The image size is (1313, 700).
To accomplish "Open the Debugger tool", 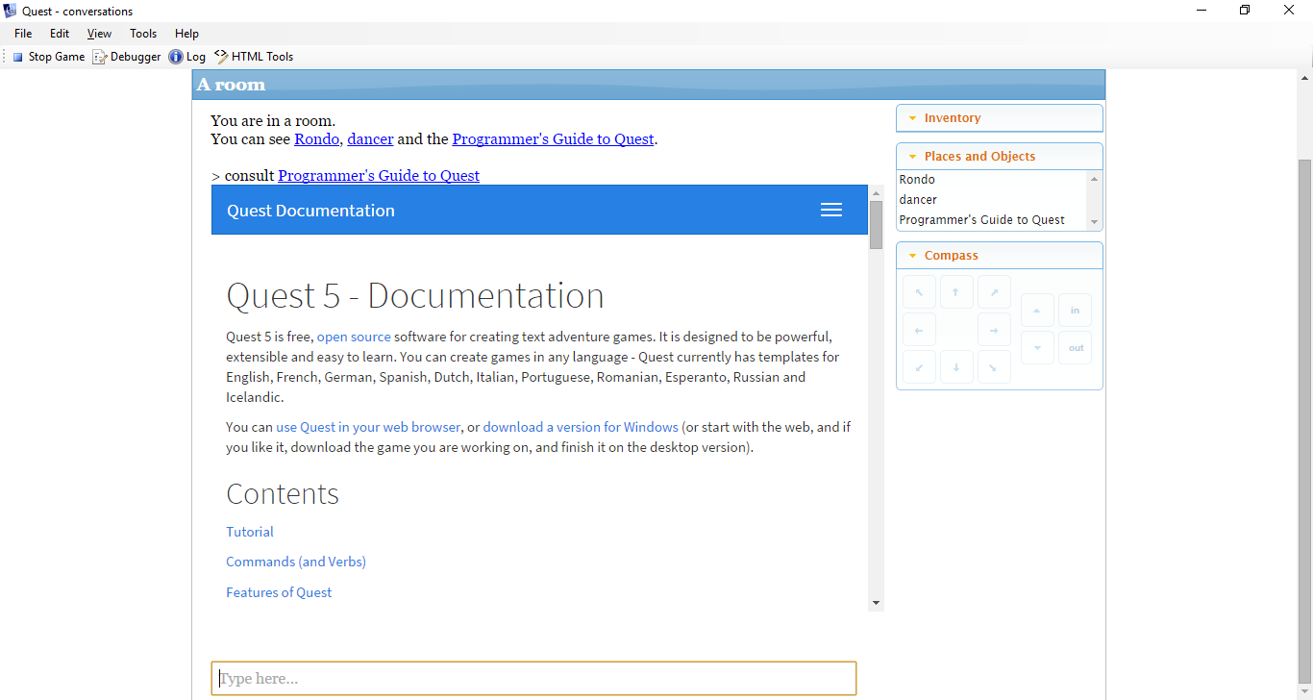I will pyautogui.click(x=127, y=57).
